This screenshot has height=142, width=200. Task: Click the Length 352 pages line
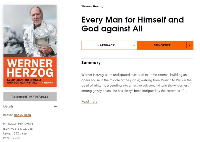point(15,133)
